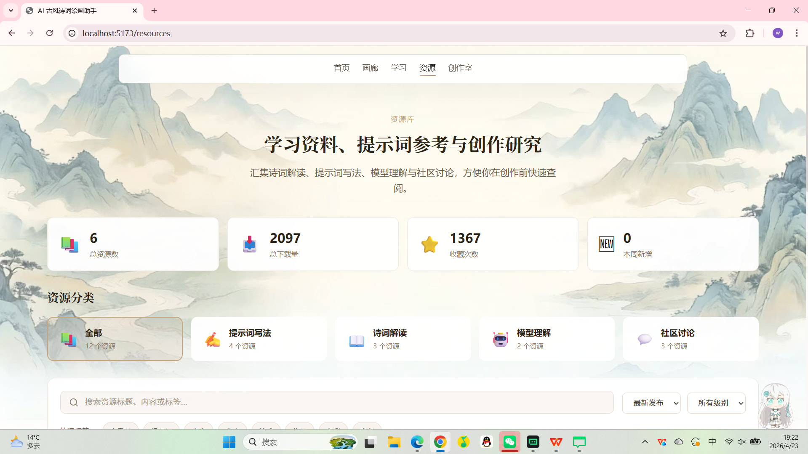Image resolution: width=808 pixels, height=454 pixels.
Task: Go to the 学习 section
Action: [x=399, y=68]
